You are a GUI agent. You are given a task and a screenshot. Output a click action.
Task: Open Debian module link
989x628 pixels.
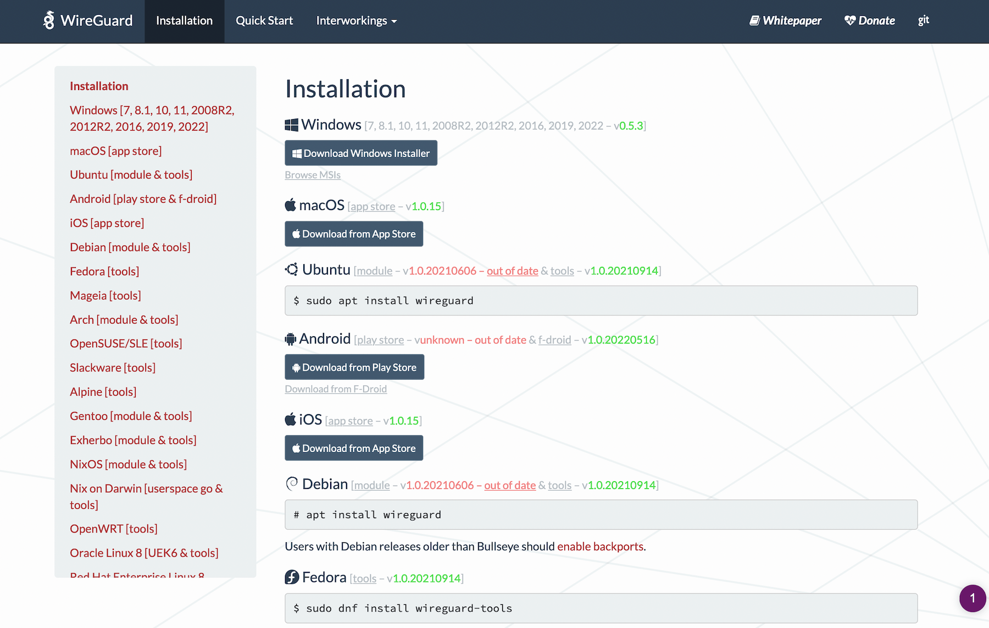[x=372, y=485]
